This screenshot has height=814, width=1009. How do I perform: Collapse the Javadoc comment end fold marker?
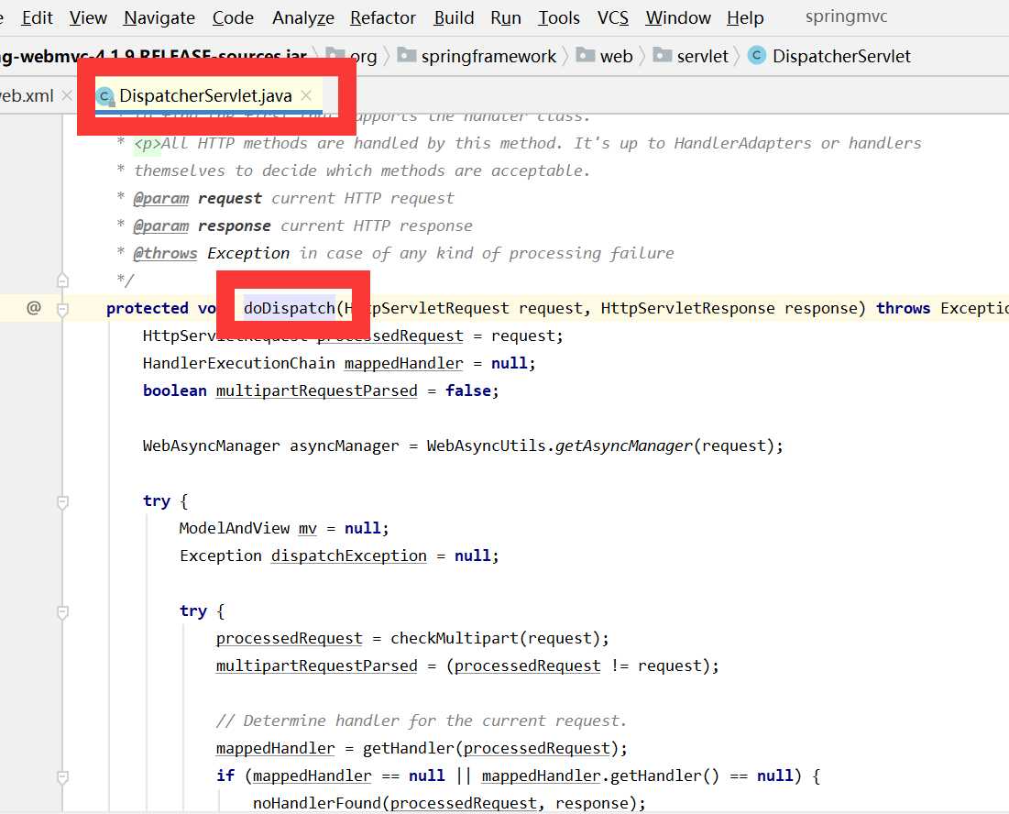pos(62,280)
